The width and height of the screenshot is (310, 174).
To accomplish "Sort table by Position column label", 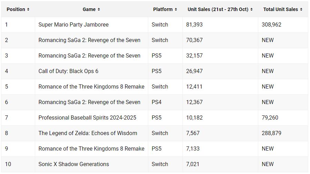I will click(16, 9).
